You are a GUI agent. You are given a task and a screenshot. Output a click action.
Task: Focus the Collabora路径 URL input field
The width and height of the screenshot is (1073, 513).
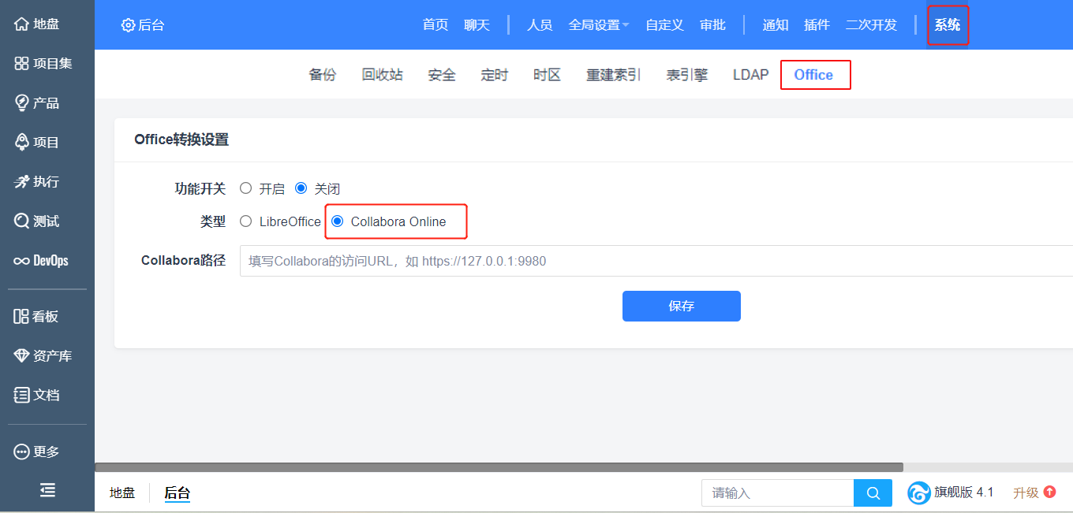tap(656, 261)
